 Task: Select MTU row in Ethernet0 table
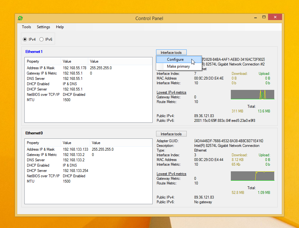click(x=89, y=181)
